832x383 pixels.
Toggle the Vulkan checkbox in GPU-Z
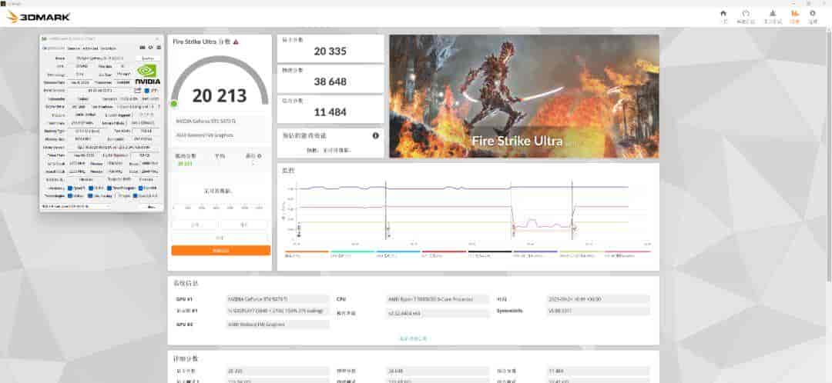pos(70,195)
